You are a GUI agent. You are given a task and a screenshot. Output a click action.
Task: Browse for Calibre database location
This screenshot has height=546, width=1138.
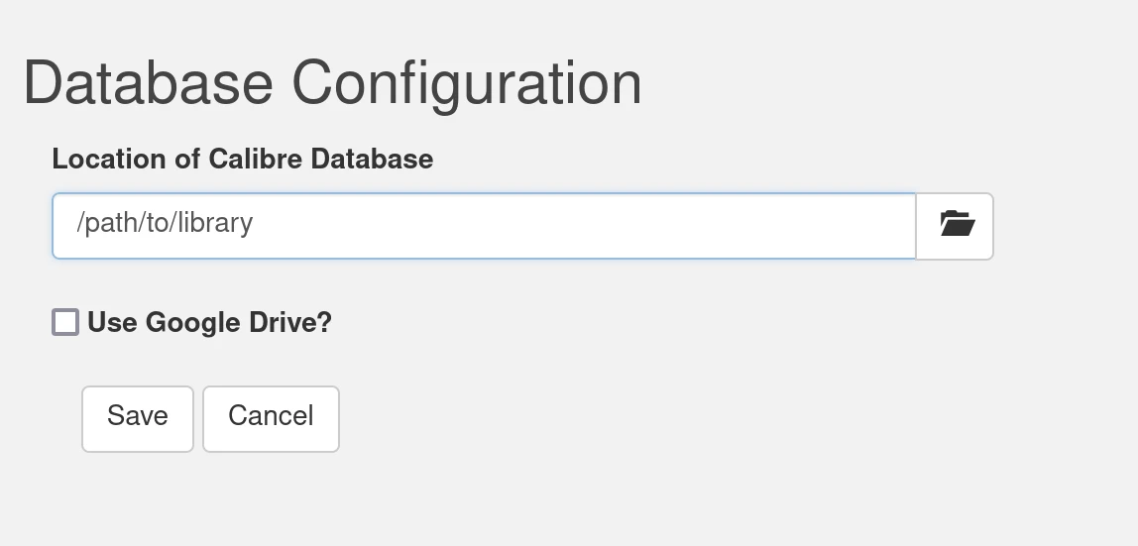(955, 225)
